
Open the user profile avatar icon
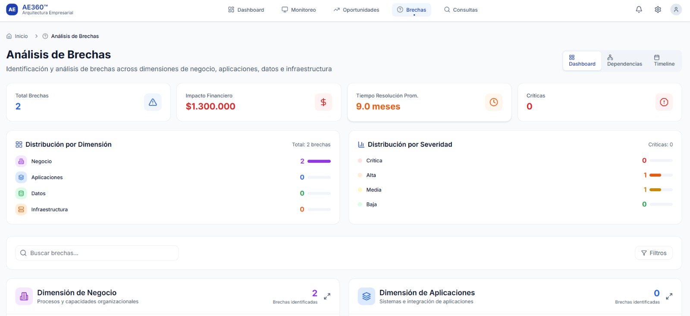(676, 9)
